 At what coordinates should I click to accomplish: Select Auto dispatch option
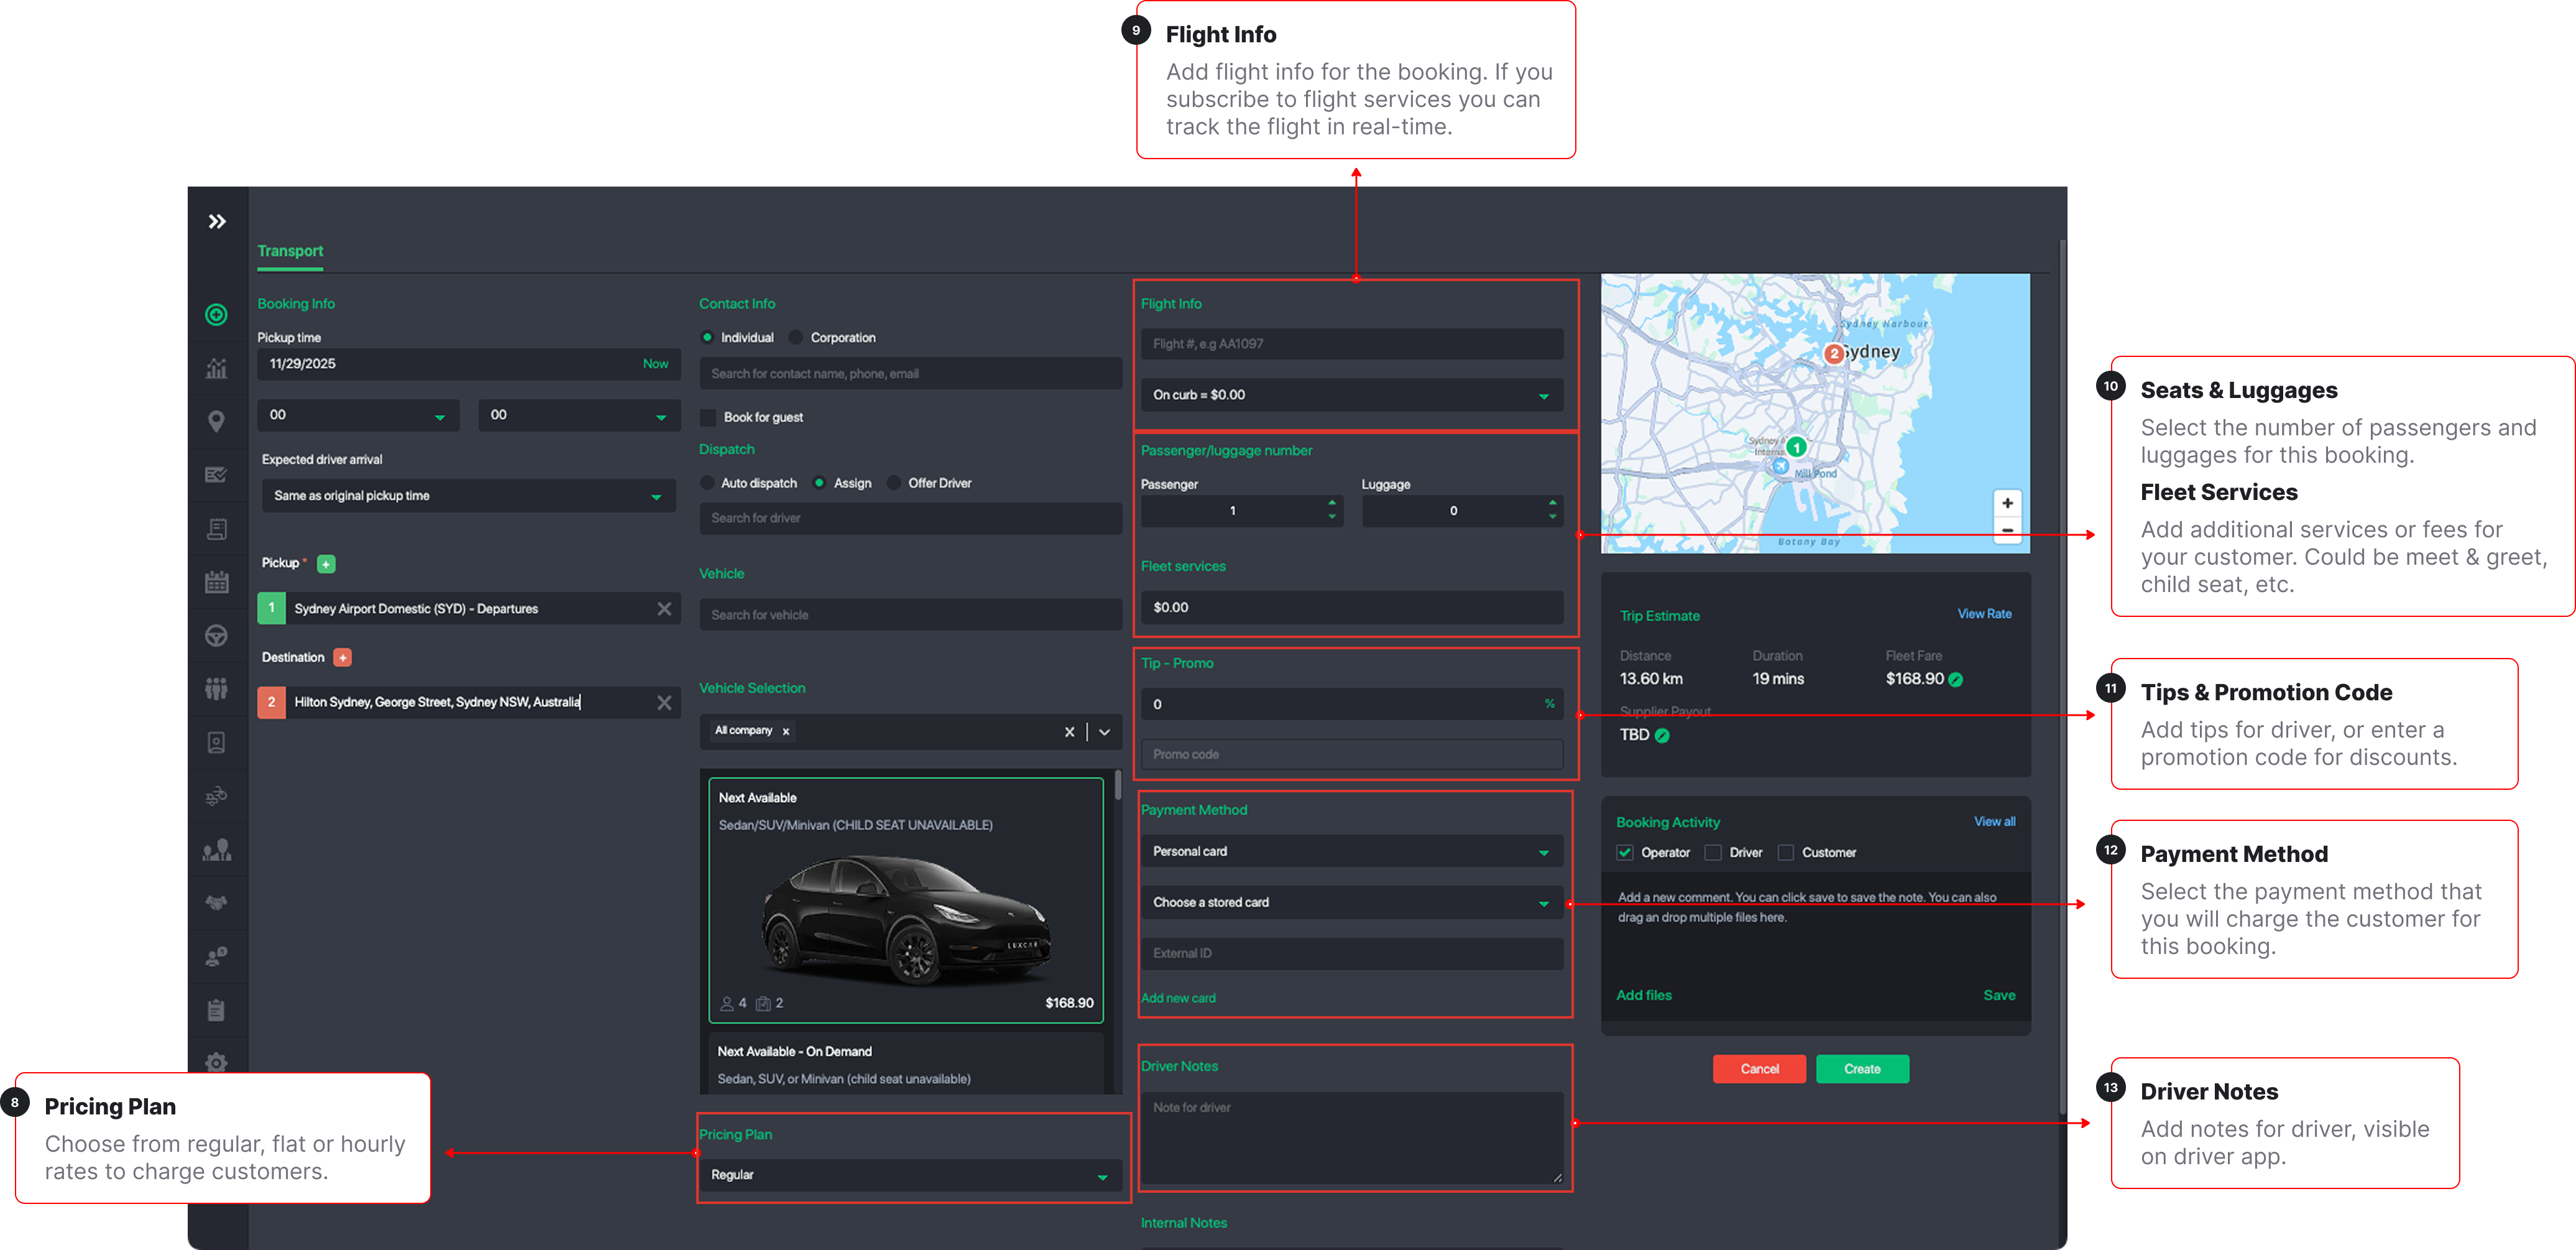708,483
